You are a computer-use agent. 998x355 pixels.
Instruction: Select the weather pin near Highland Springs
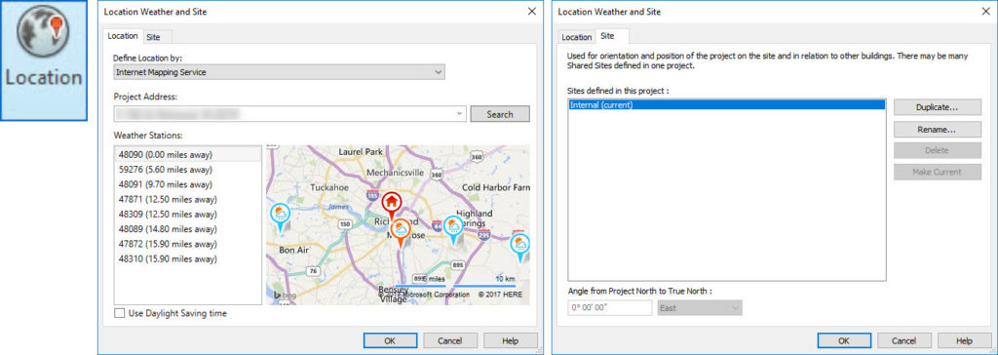[x=453, y=230]
